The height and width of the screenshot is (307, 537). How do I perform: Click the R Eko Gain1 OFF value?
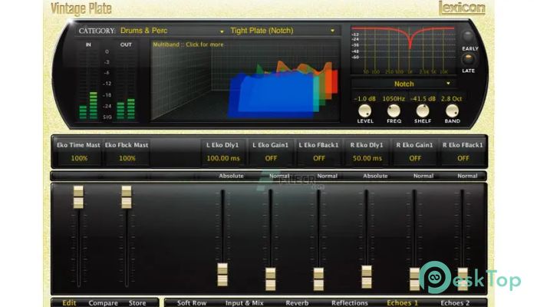click(x=415, y=158)
